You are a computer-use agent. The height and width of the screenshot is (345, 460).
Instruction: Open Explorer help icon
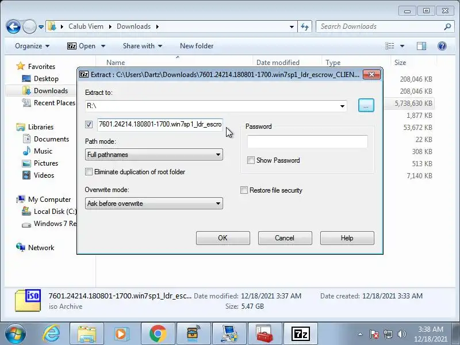click(x=442, y=46)
